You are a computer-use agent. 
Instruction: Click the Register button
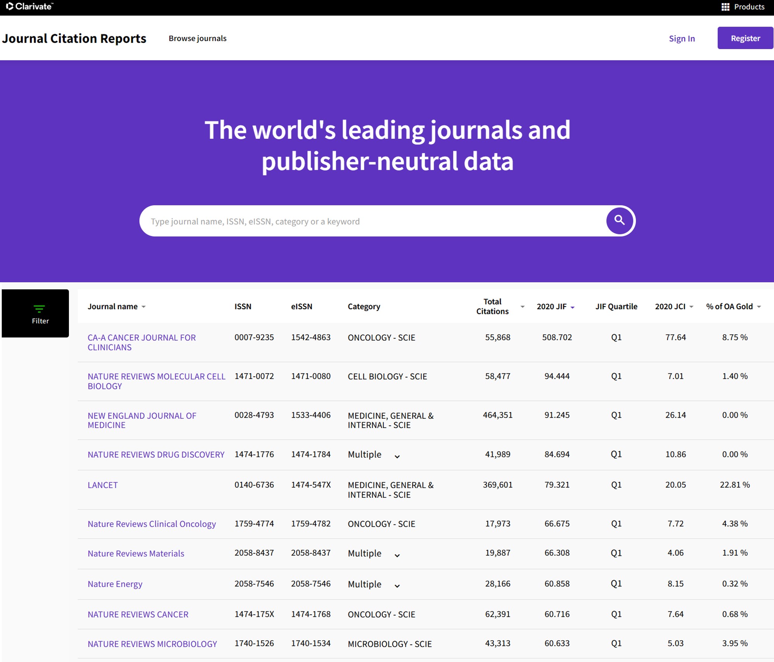(x=745, y=38)
